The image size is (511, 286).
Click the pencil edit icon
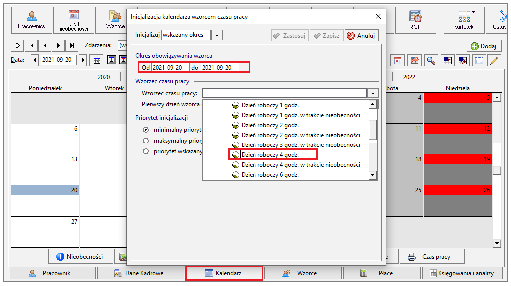[x=494, y=60]
